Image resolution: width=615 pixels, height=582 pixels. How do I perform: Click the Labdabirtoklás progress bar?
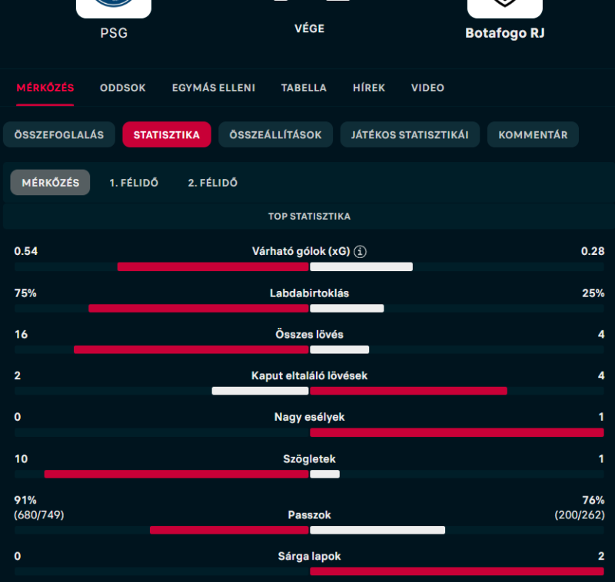tap(309, 308)
